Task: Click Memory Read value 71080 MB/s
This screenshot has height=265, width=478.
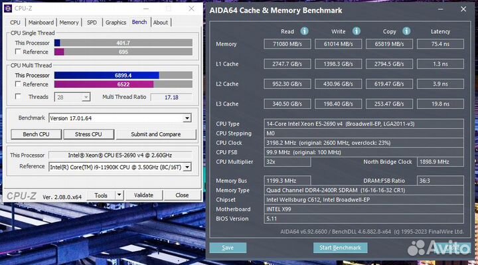Action: tap(287, 44)
